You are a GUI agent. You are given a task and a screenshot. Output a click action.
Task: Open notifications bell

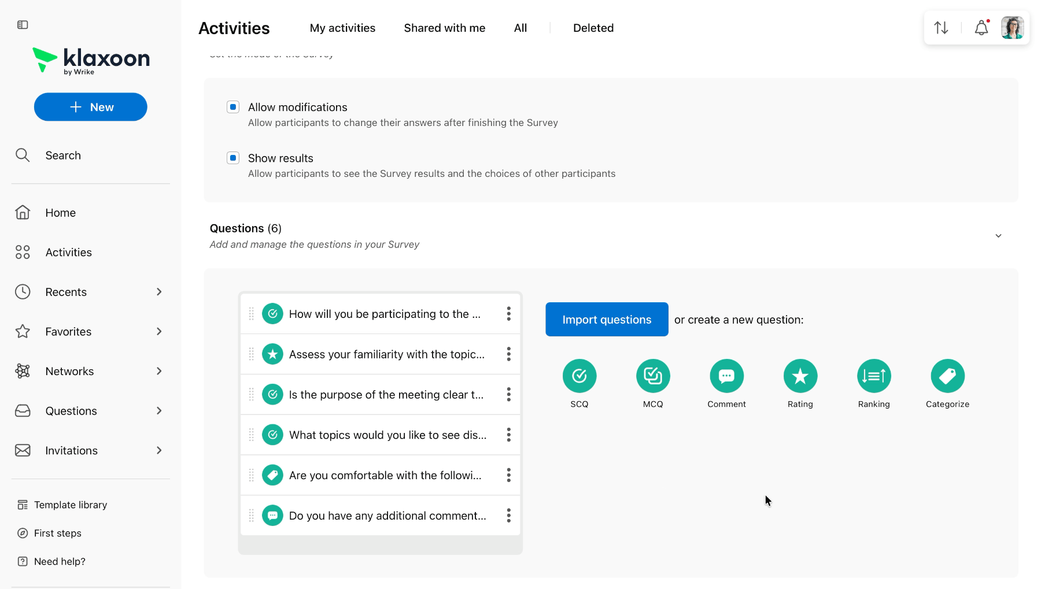981,28
